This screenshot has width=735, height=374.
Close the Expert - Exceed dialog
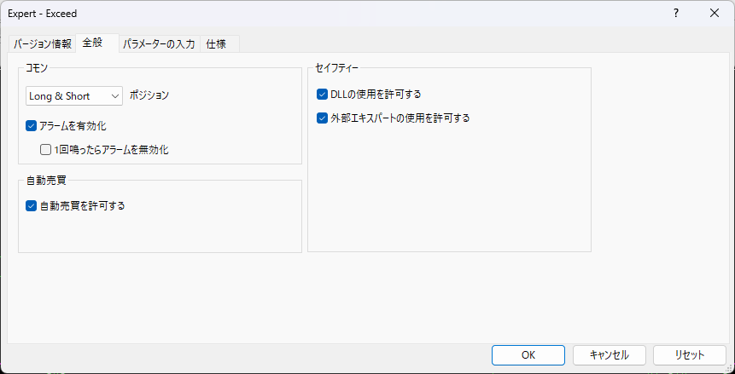[715, 14]
